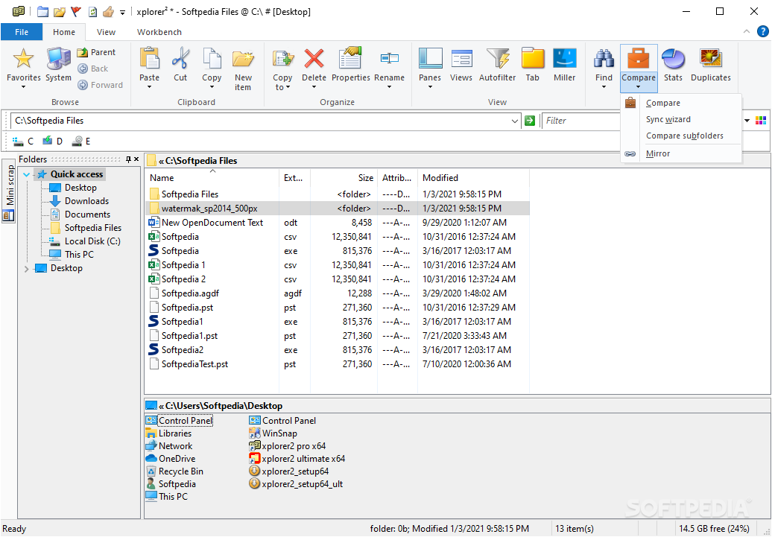Click the Forward navigation button
Image resolution: width=772 pixels, height=537 pixels.
101,85
